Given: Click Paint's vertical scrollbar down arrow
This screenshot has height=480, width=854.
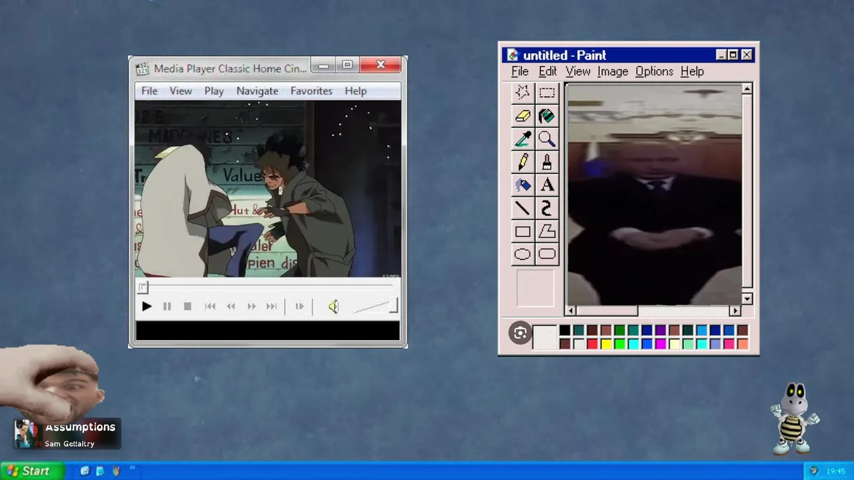Looking at the screenshot, I should tap(747, 299).
